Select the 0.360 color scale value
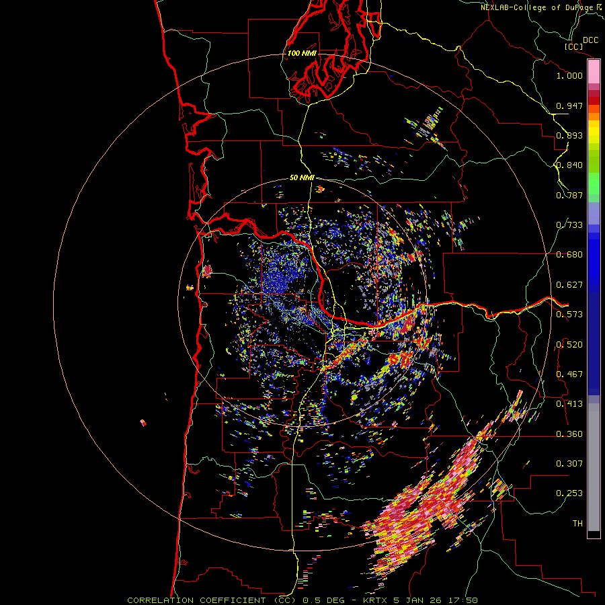Viewport: 605px width, 605px height. pyautogui.click(x=569, y=434)
